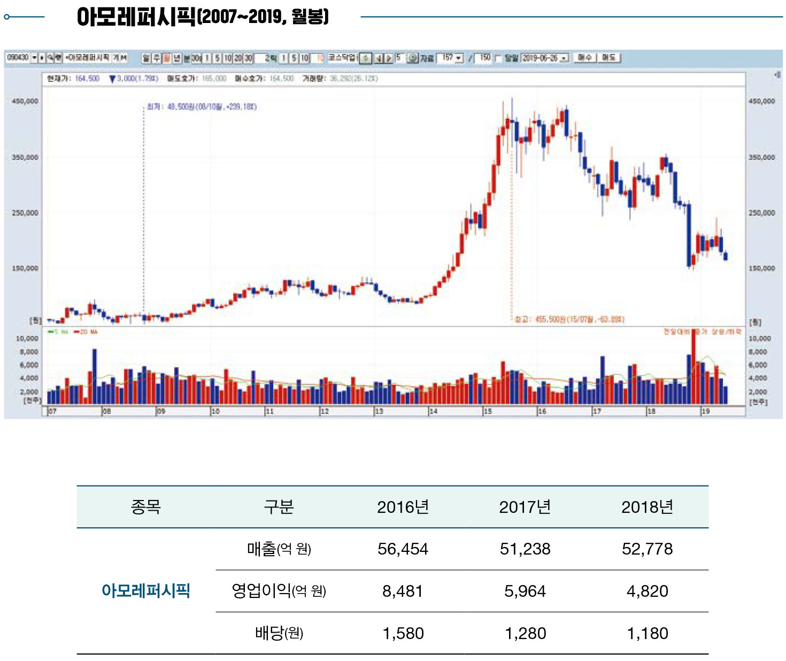Screen dimensions: 786x661
Task: Click the 2018년 column header
Action: (x=647, y=507)
